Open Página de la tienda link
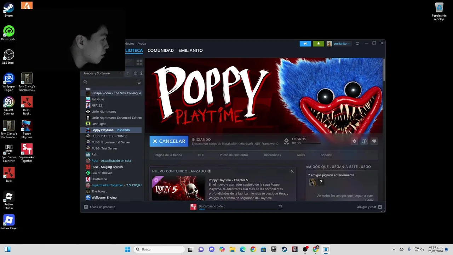This screenshot has height=255, width=453. [x=168, y=155]
